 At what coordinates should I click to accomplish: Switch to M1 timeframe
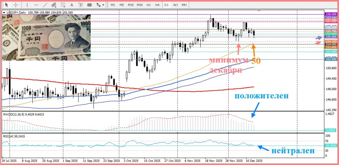pos(113,5)
